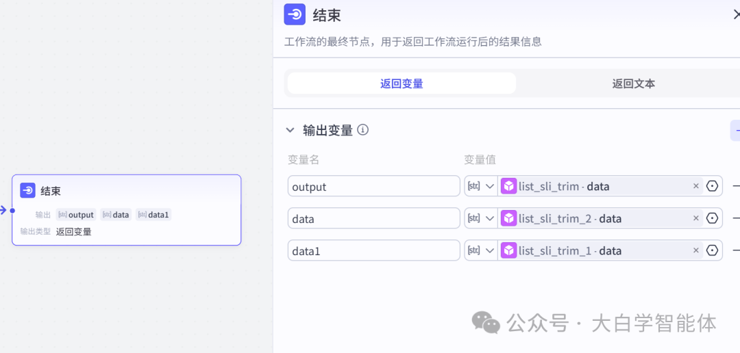This screenshot has width=740, height=353.
Task: Click the purple cube icon in the list_sli_trim · data row
Action: [x=508, y=186]
